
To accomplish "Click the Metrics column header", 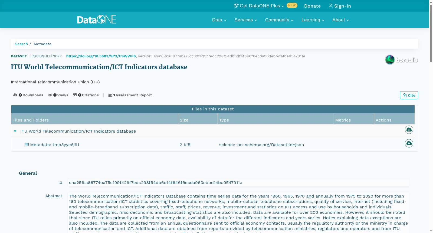I will [354, 119].
